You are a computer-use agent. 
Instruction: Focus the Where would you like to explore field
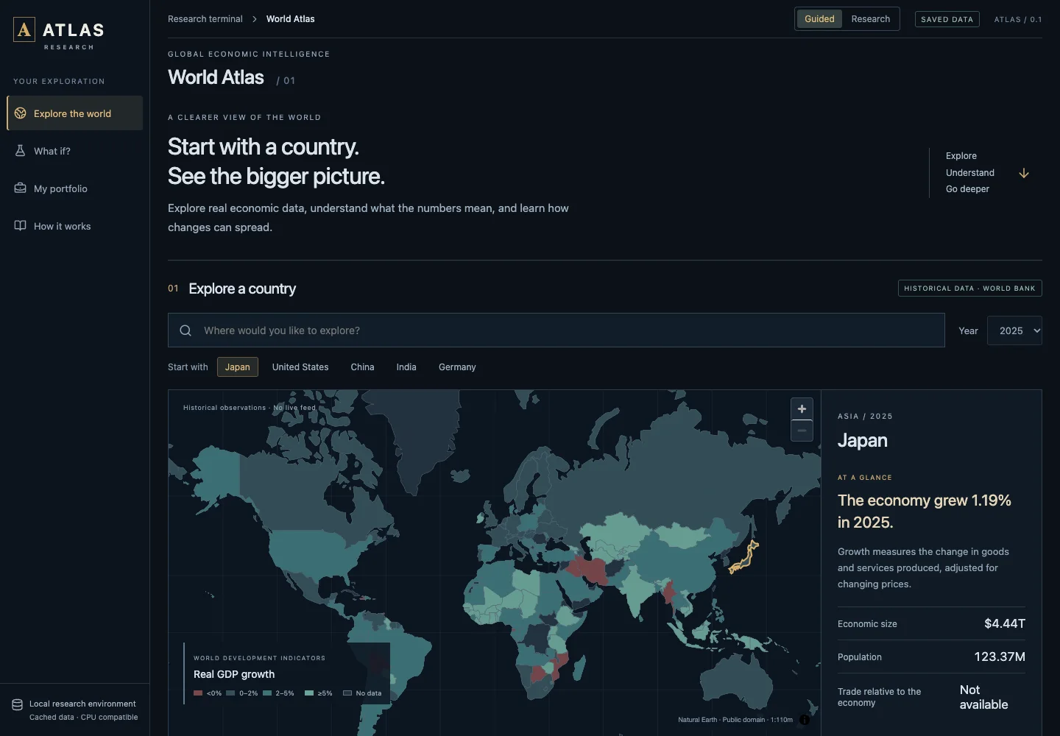pos(556,330)
